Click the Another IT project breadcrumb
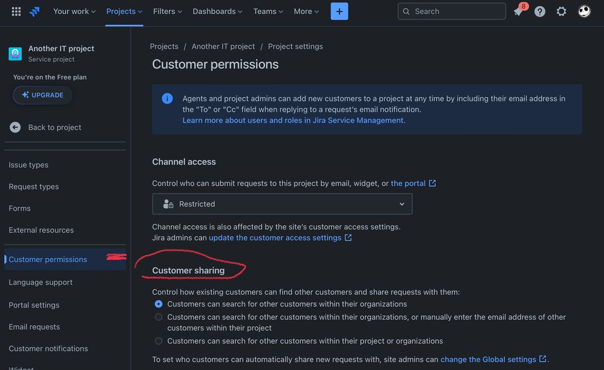 coord(223,46)
